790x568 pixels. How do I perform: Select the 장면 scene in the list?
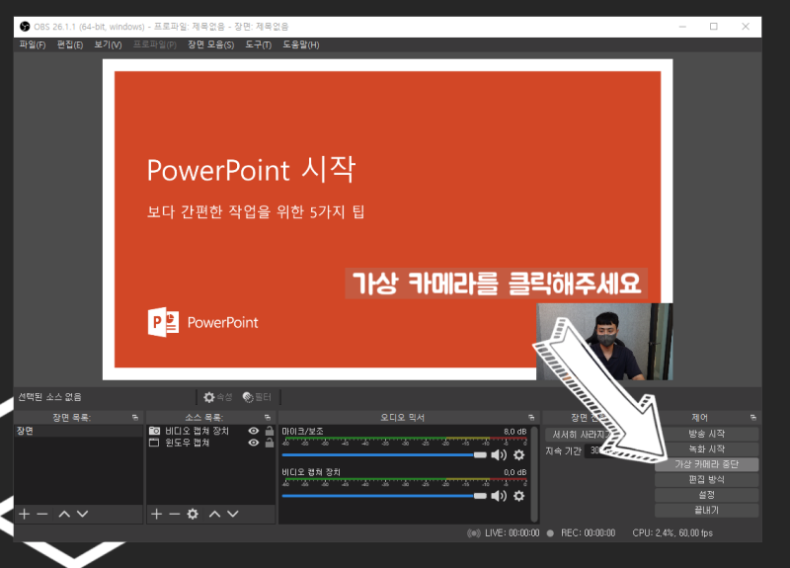coord(79,431)
